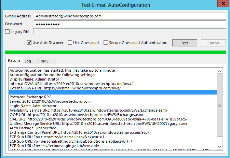
Task: Click the Cancel button
Action: [x=213, y=43]
